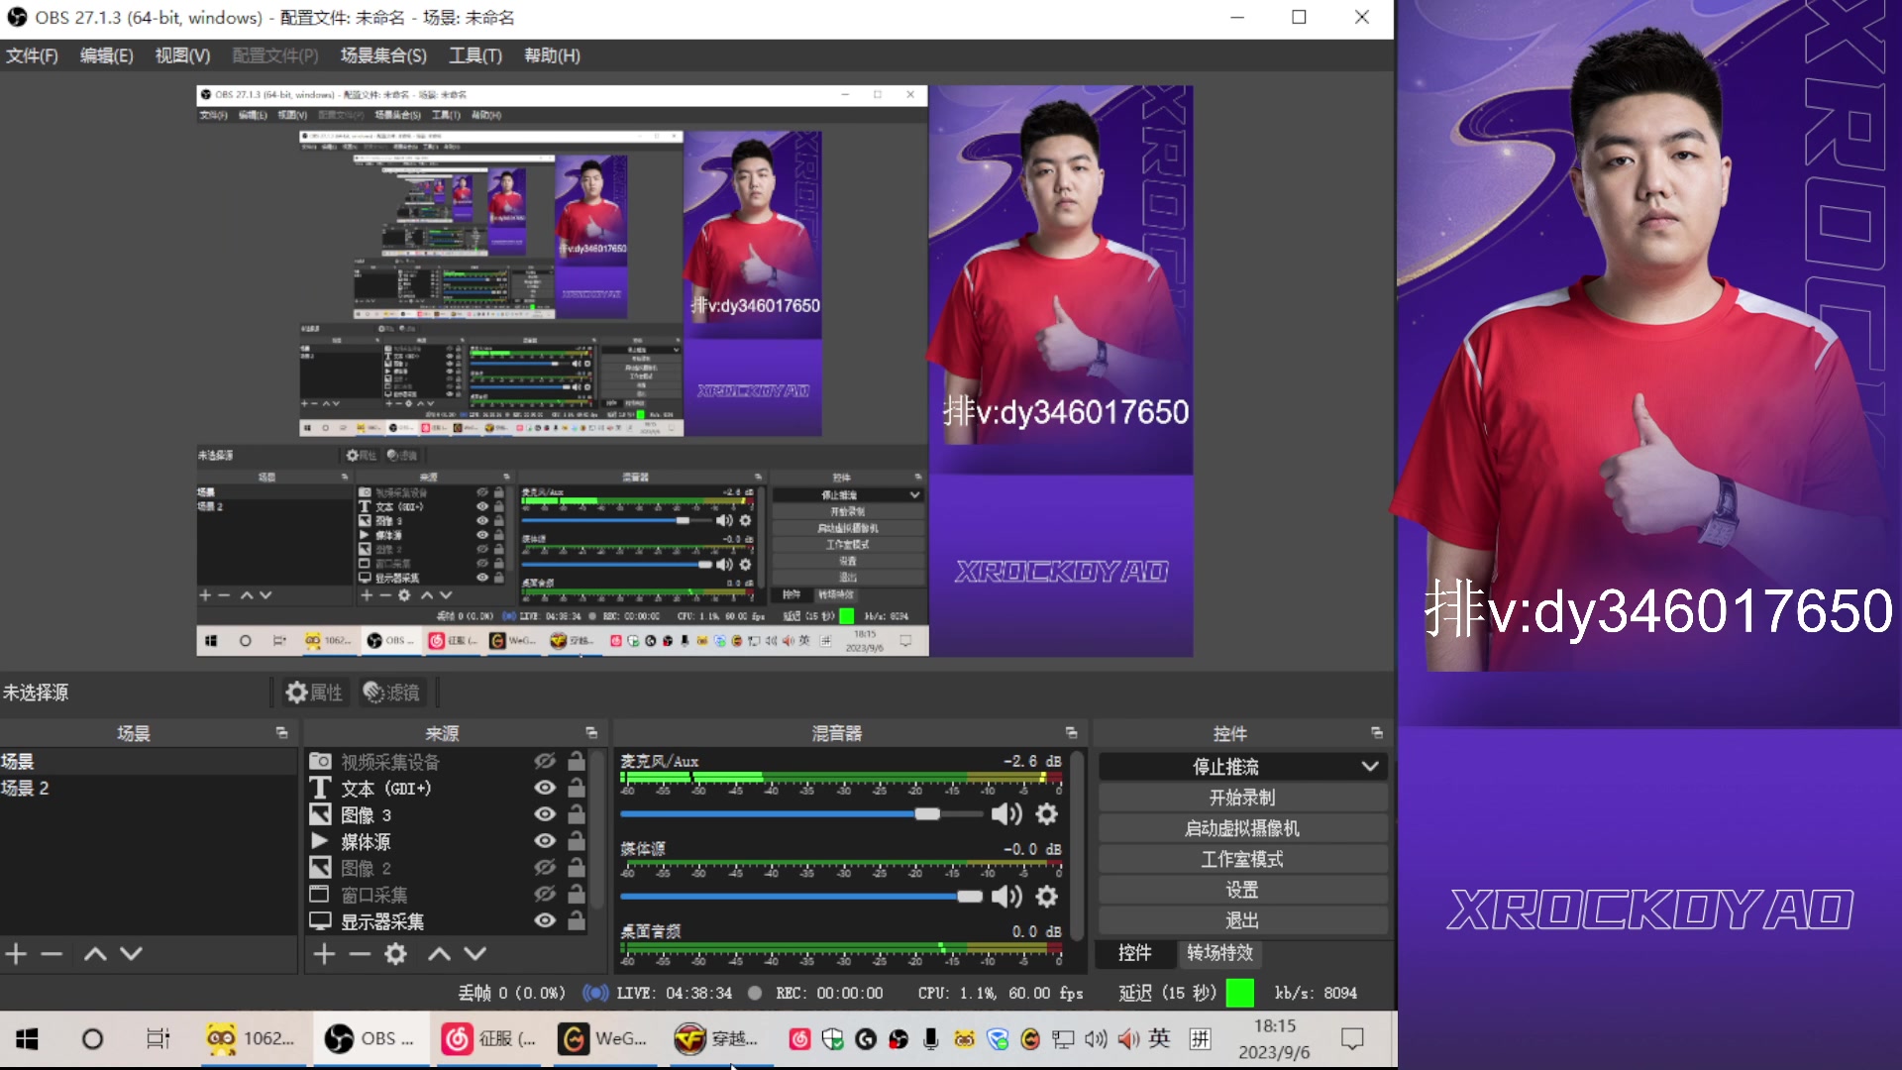Show the 窗口采集 source
The image size is (1902, 1070).
[545, 894]
